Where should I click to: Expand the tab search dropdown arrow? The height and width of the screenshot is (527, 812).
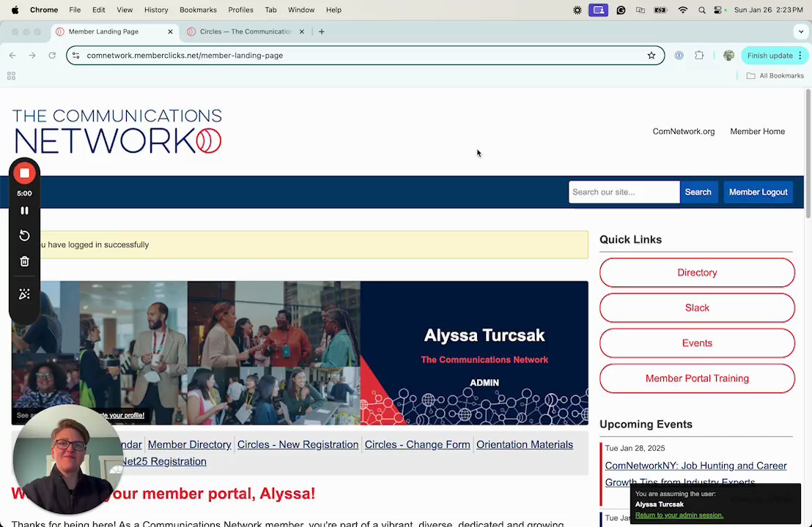(x=800, y=31)
